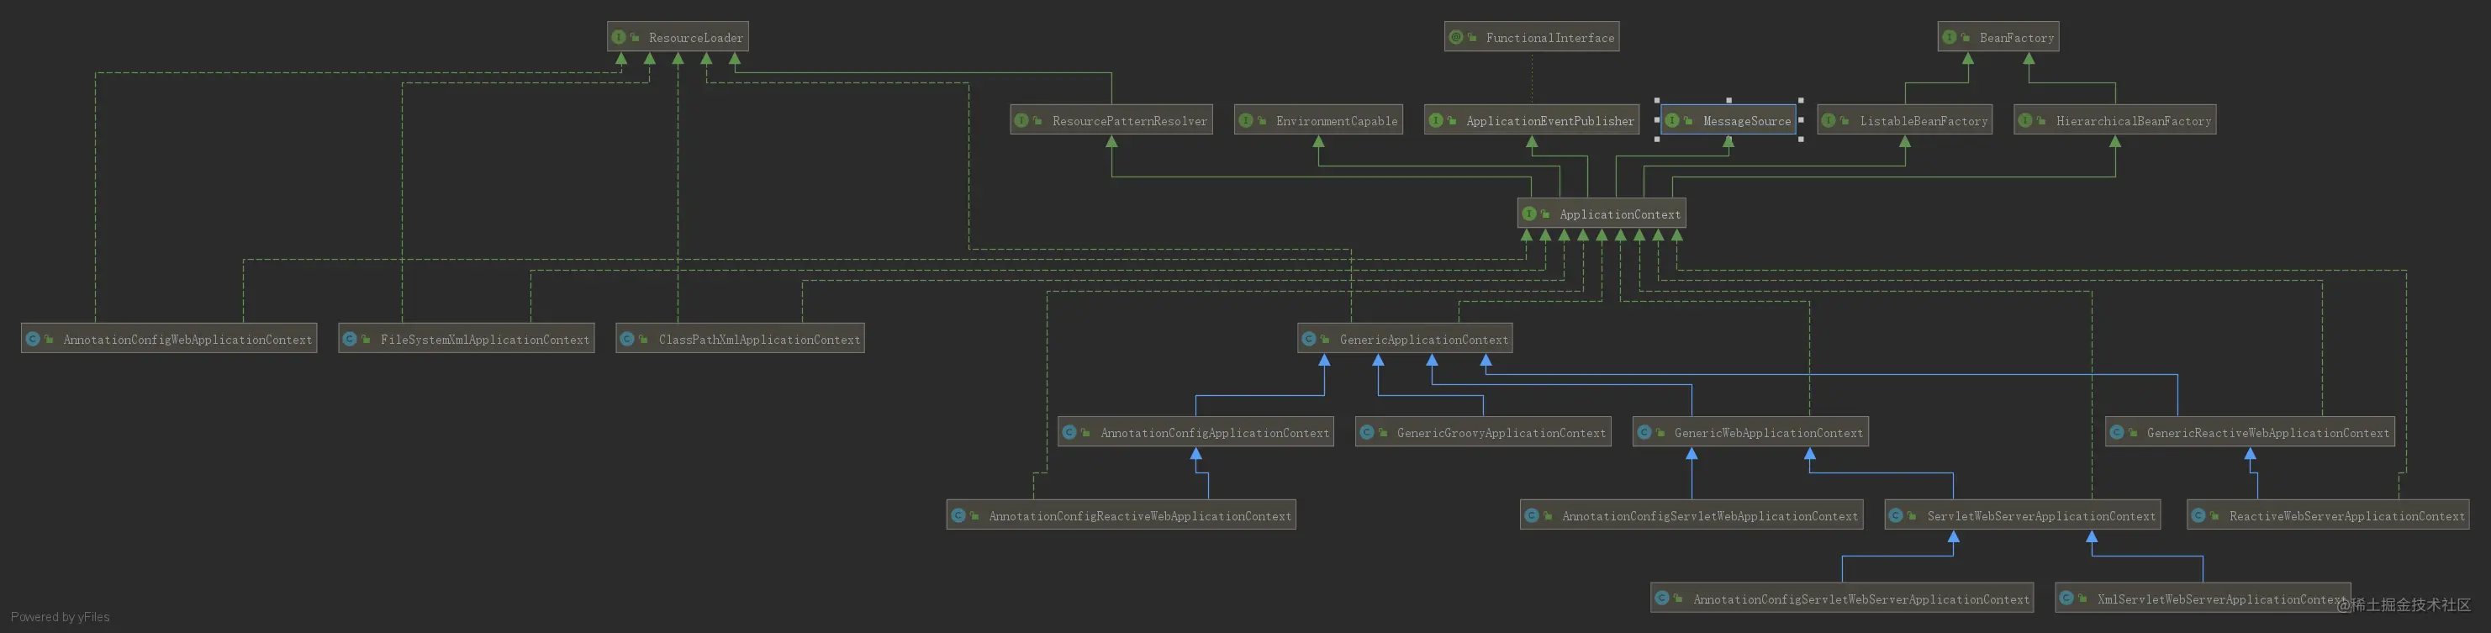Image resolution: width=2491 pixels, height=633 pixels.
Task: Click the class icon on XmlServletWebServerApplicationContext
Action: [2066, 599]
